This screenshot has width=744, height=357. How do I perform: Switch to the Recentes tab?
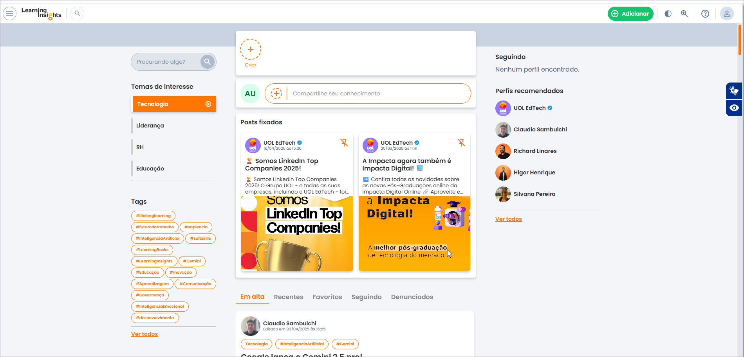pos(289,297)
